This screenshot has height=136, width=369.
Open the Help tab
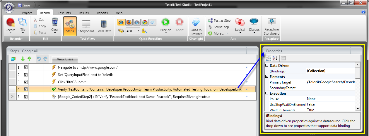pos(119,13)
